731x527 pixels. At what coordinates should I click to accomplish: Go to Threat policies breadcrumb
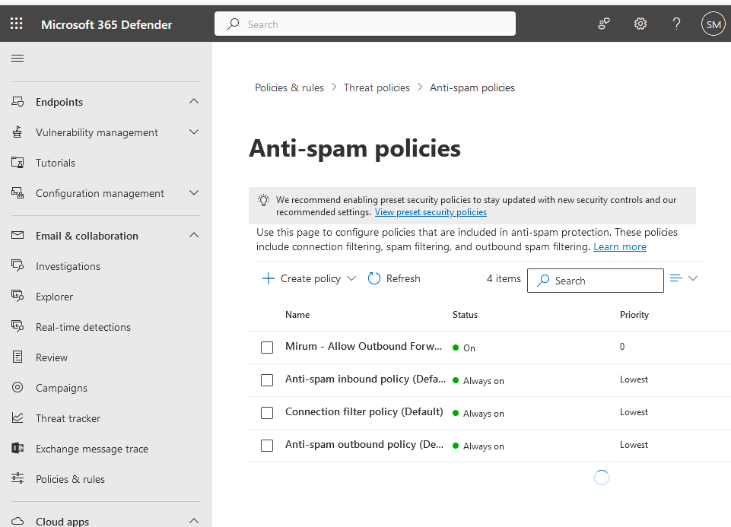pyautogui.click(x=377, y=87)
